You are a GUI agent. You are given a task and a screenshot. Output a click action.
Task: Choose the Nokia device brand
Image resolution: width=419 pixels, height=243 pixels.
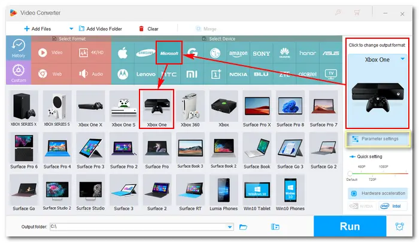tap(238, 74)
